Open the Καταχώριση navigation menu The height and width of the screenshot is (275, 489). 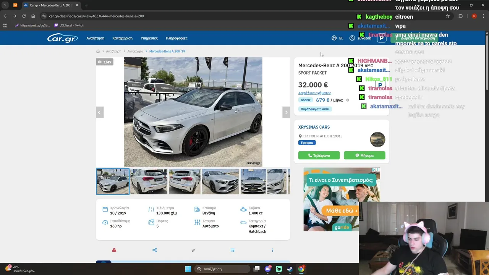(x=122, y=38)
